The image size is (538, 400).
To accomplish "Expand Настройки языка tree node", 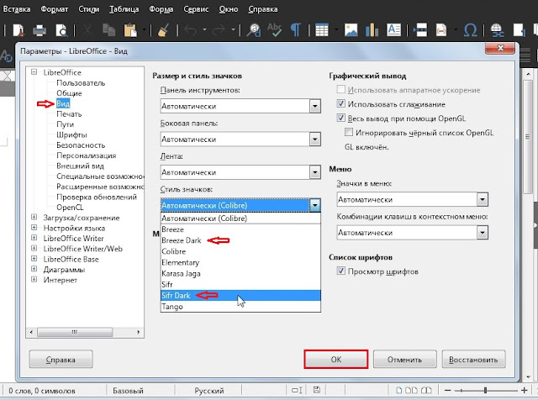I will pos(34,228).
